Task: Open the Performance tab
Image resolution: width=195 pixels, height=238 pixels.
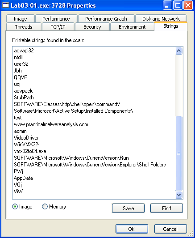Action: click(56, 19)
